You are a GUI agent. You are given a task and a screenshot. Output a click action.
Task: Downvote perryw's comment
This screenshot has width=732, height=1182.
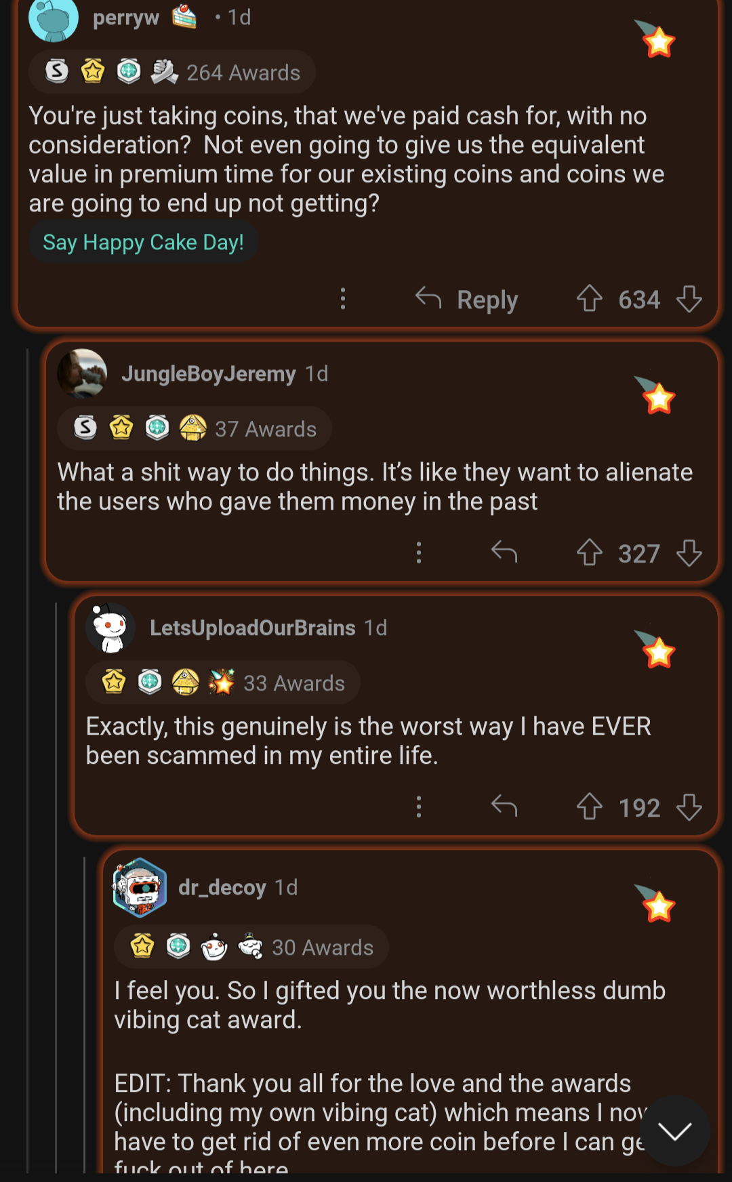point(689,298)
